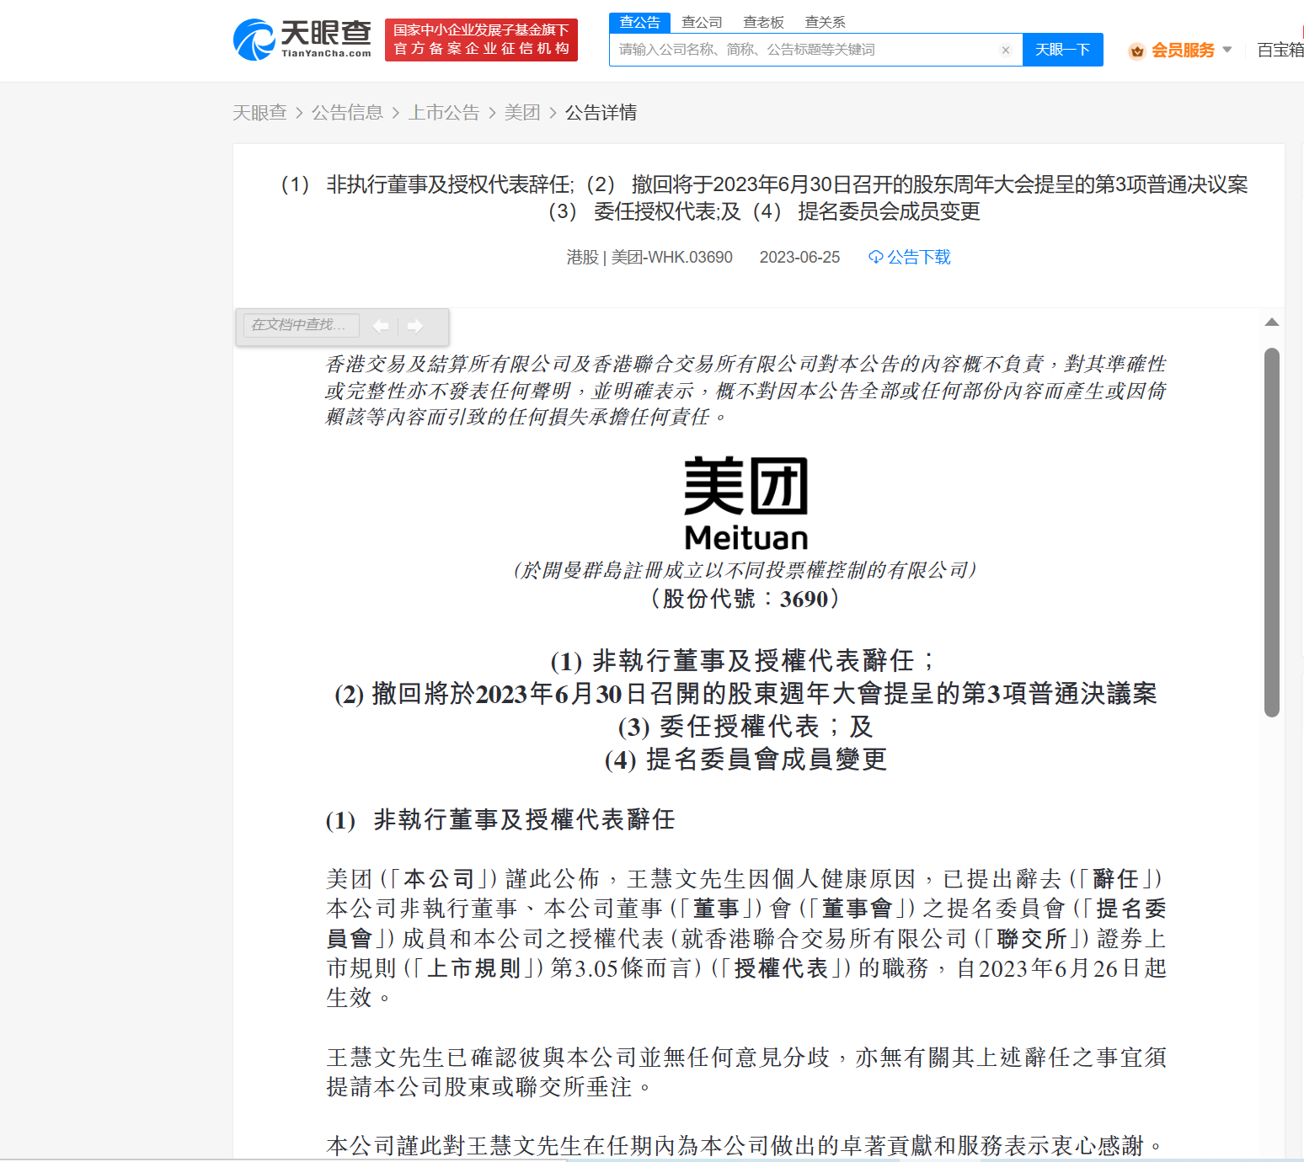Viewport: 1304px width, 1162px height.
Task: Click the red official credit agency banner
Action: [x=481, y=40]
